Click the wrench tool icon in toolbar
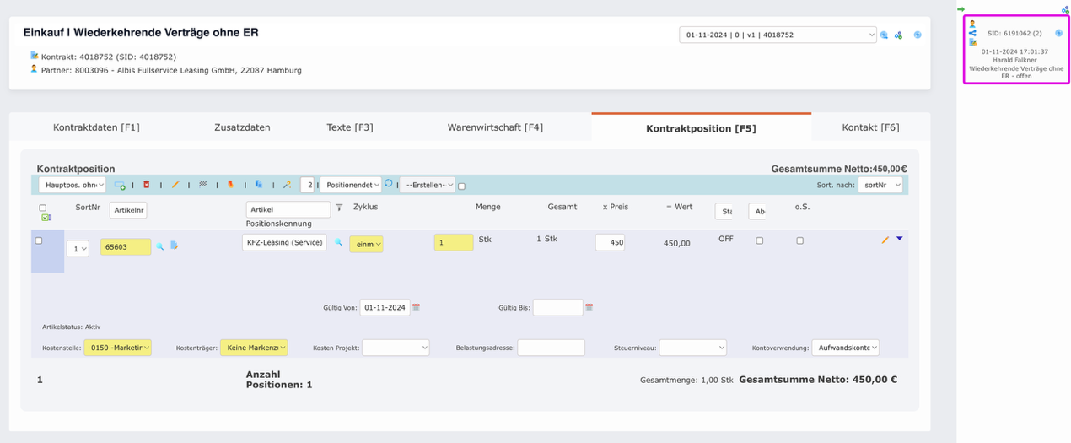This screenshot has width=1071, height=443. tap(287, 184)
